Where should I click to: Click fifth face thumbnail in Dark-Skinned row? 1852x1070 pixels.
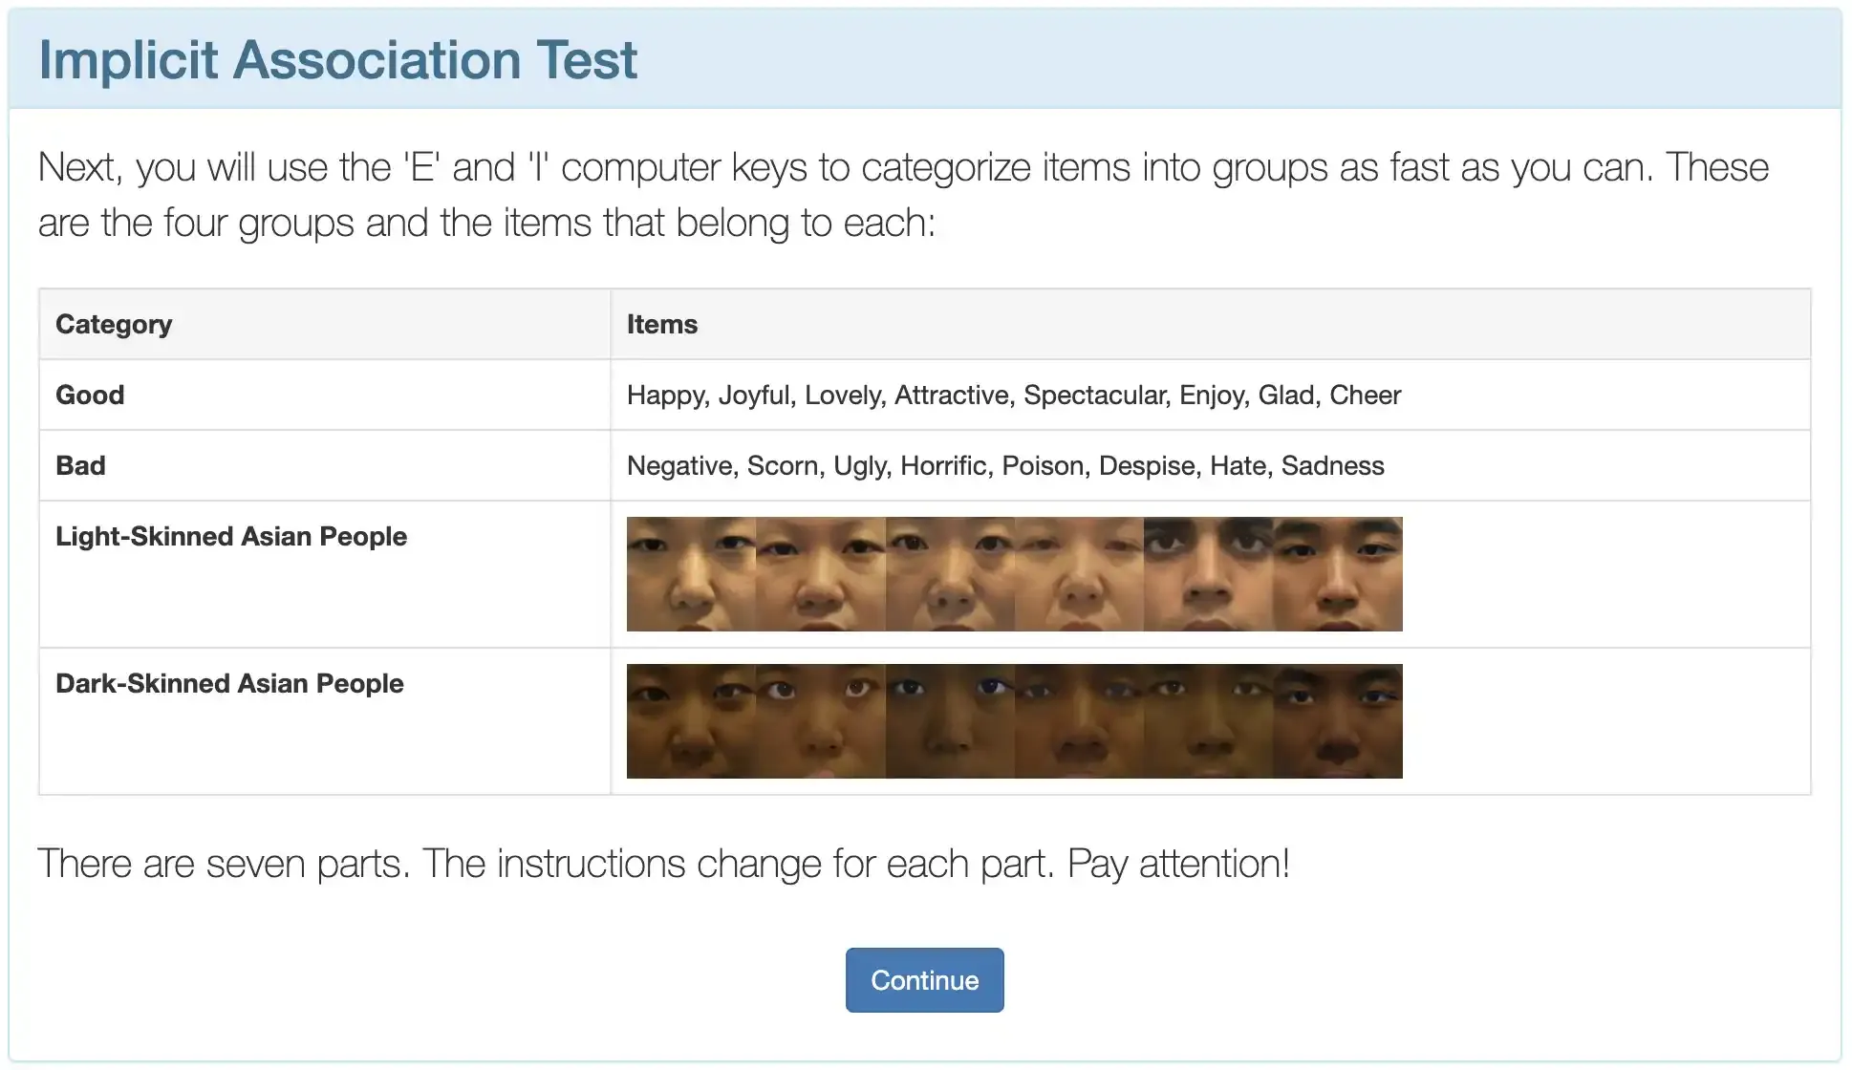1208,721
